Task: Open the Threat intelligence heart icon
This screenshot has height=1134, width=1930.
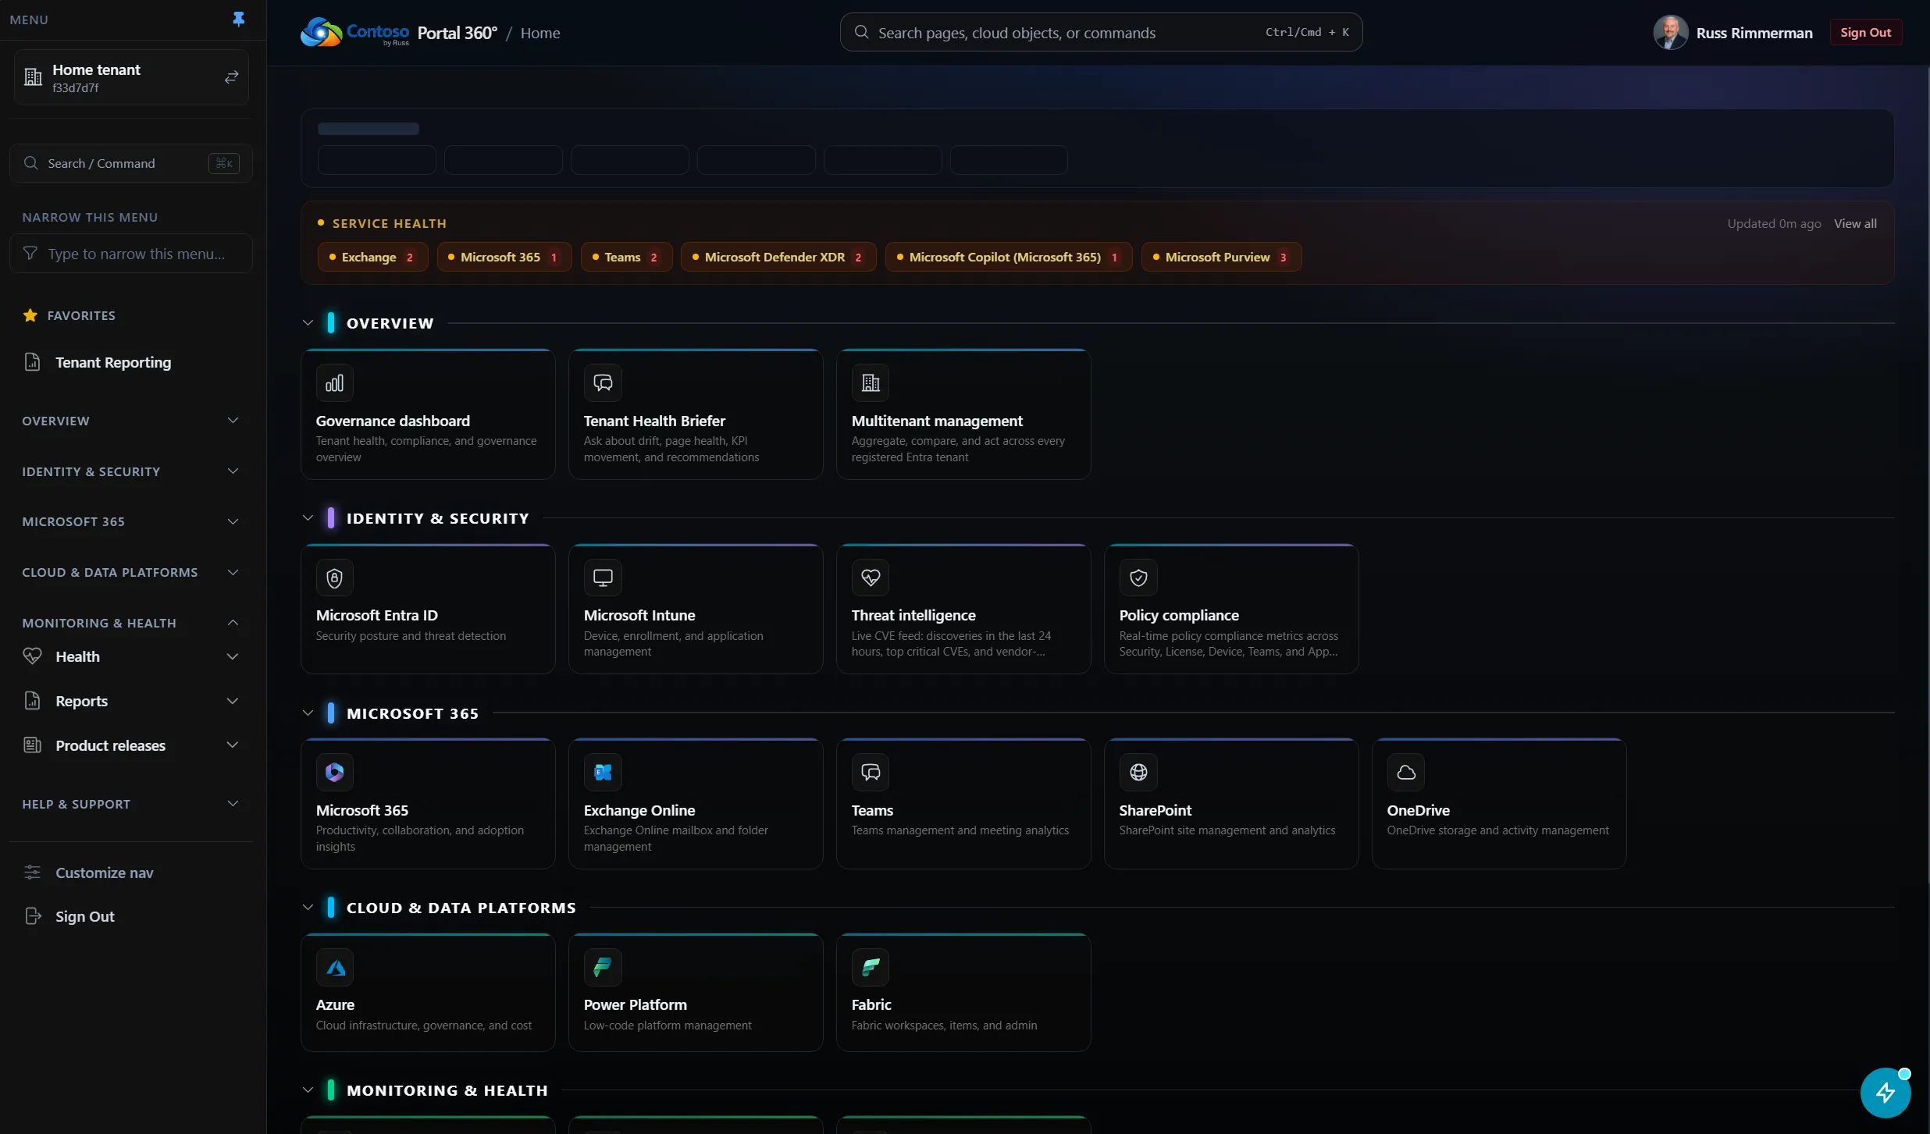Action: pos(871,578)
